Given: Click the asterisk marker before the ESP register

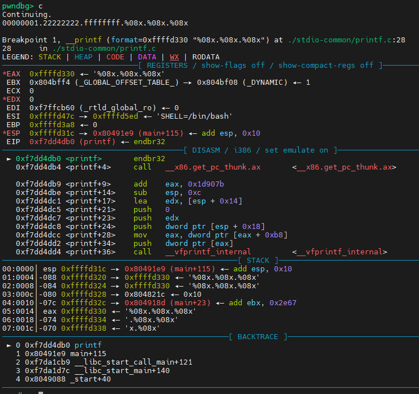Looking at the screenshot, I should pyautogui.click(x=5, y=133).
